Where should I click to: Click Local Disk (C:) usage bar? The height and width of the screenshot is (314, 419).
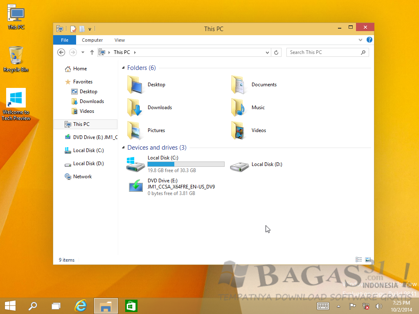point(186,164)
